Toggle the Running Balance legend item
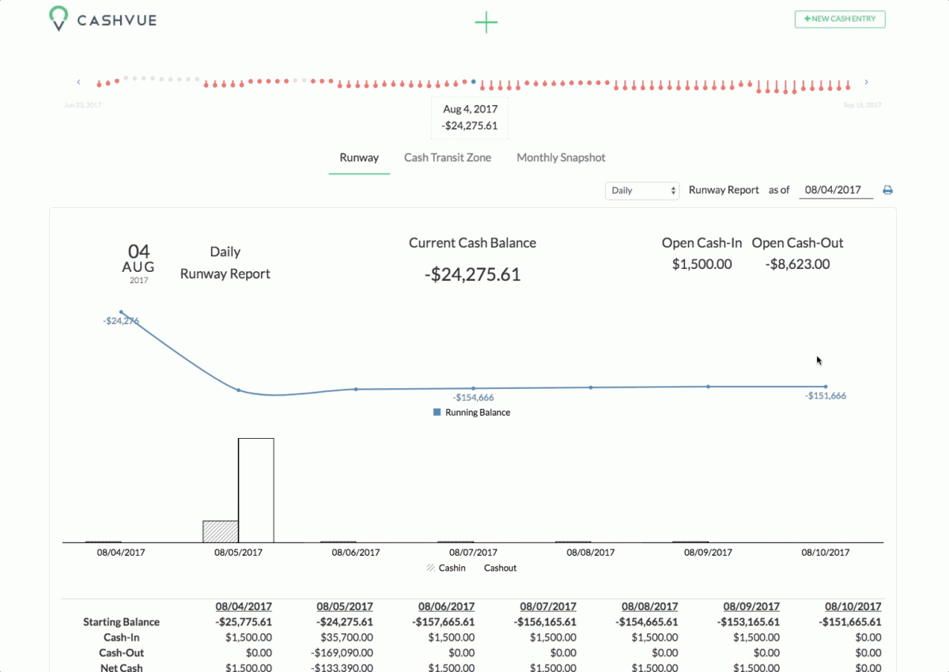The image size is (949, 672). (x=471, y=412)
